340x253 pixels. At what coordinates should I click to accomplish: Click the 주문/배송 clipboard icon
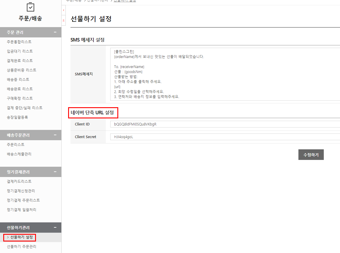[x=30, y=7]
